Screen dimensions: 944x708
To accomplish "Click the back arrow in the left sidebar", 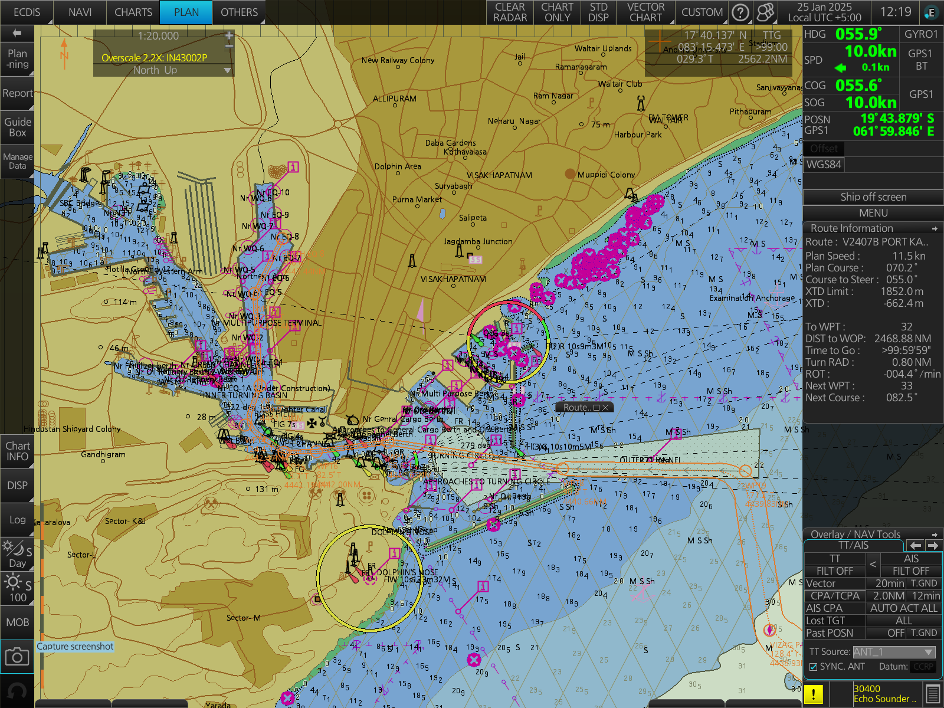I will tap(17, 33).
